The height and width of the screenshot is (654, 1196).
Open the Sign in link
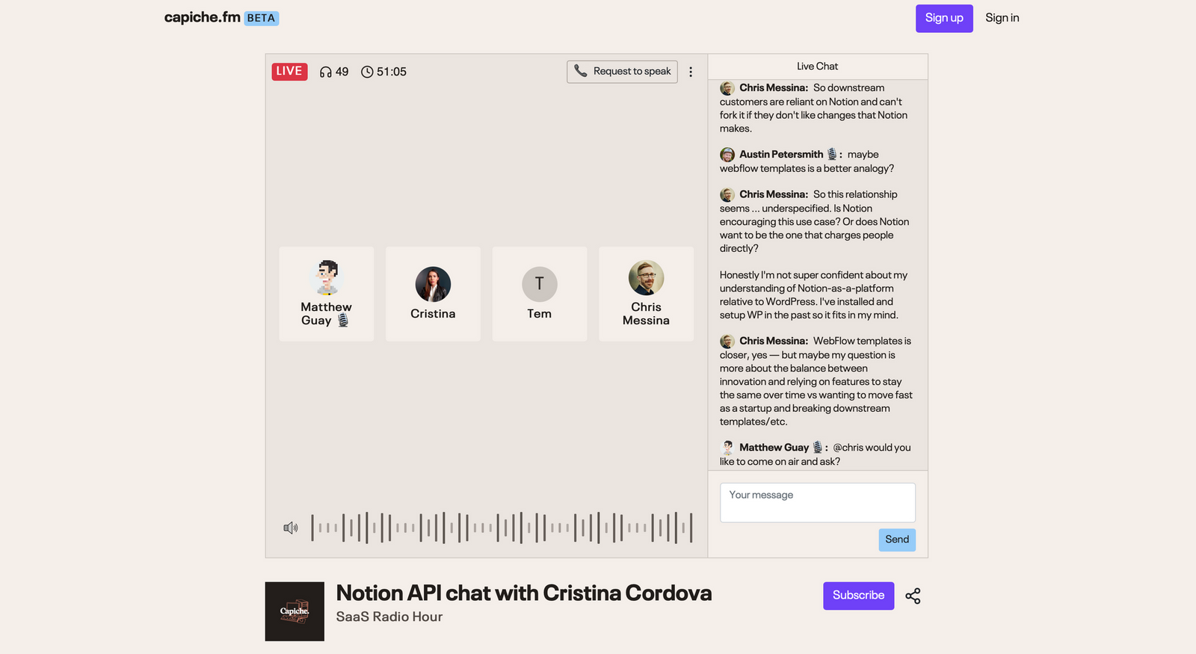[x=1002, y=18]
